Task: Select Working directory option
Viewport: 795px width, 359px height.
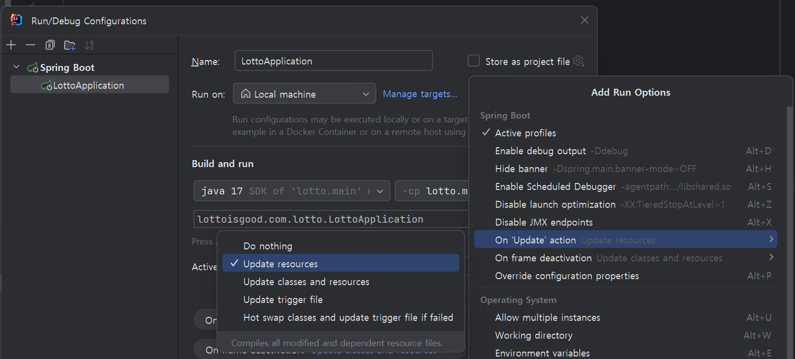Action: [x=626, y=335]
